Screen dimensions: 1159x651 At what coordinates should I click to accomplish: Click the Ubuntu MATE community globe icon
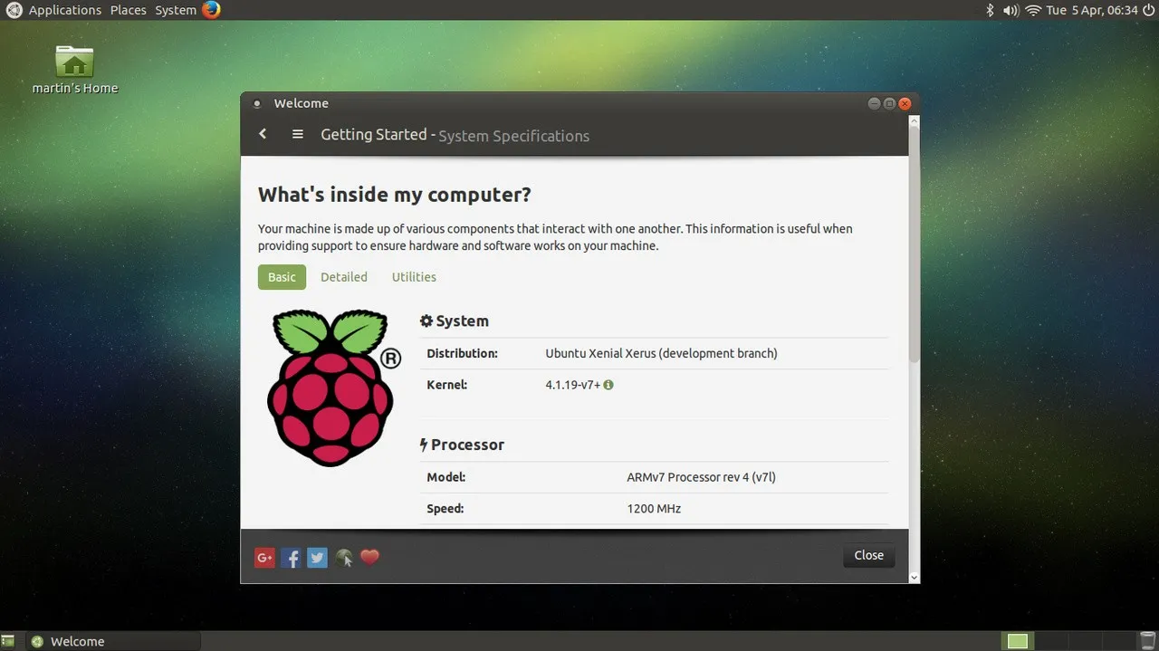click(x=343, y=557)
